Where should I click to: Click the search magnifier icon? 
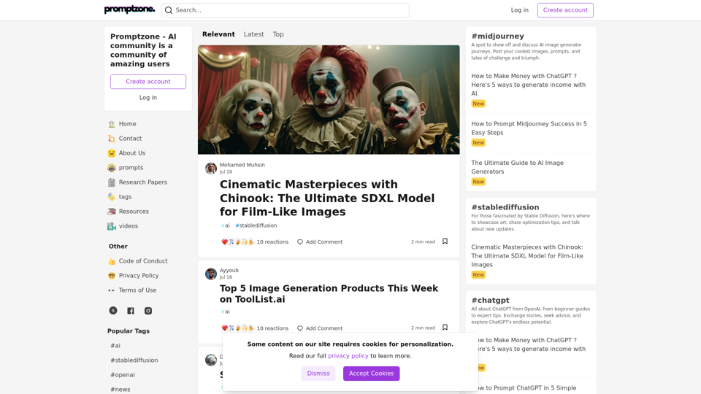(169, 10)
